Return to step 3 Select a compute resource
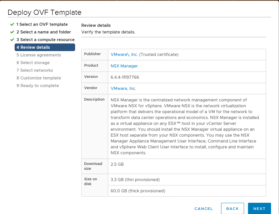Viewport: 279px width, 214px height. point(45,40)
